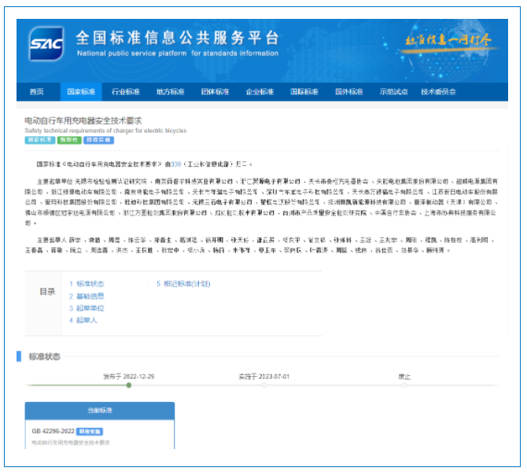
Task: Click the English subtitle Safety technical requirements
Action: click(105, 131)
